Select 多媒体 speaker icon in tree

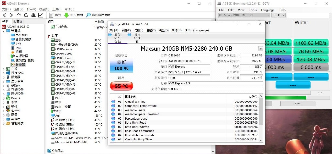tap(8, 85)
